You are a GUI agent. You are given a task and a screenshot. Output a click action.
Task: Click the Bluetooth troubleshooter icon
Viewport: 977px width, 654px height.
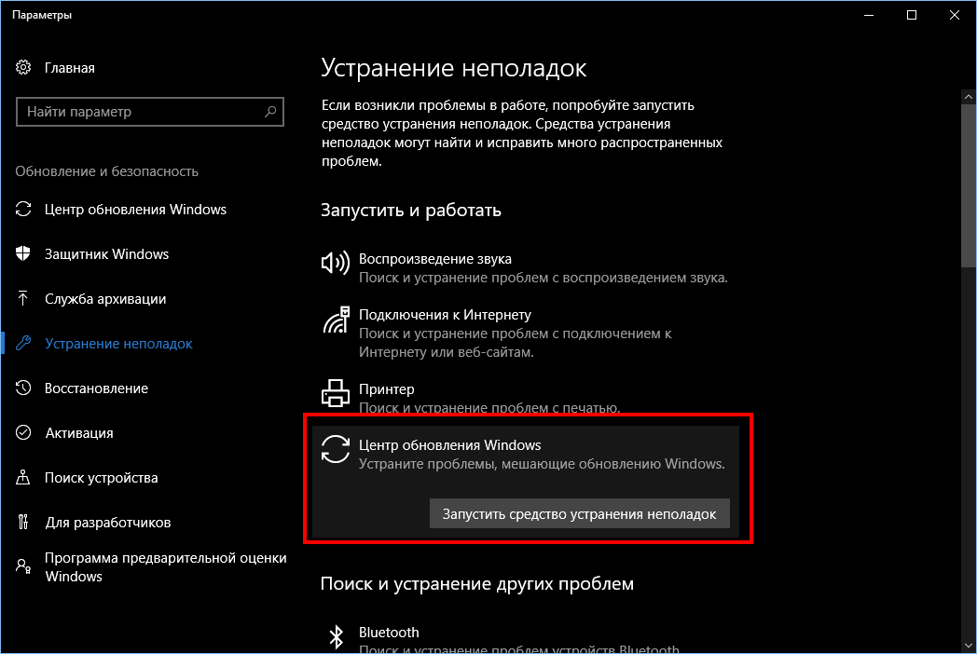(336, 636)
